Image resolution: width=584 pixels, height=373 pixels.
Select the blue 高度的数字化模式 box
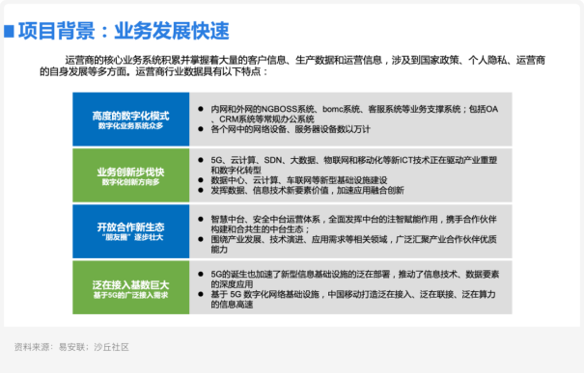(x=130, y=120)
